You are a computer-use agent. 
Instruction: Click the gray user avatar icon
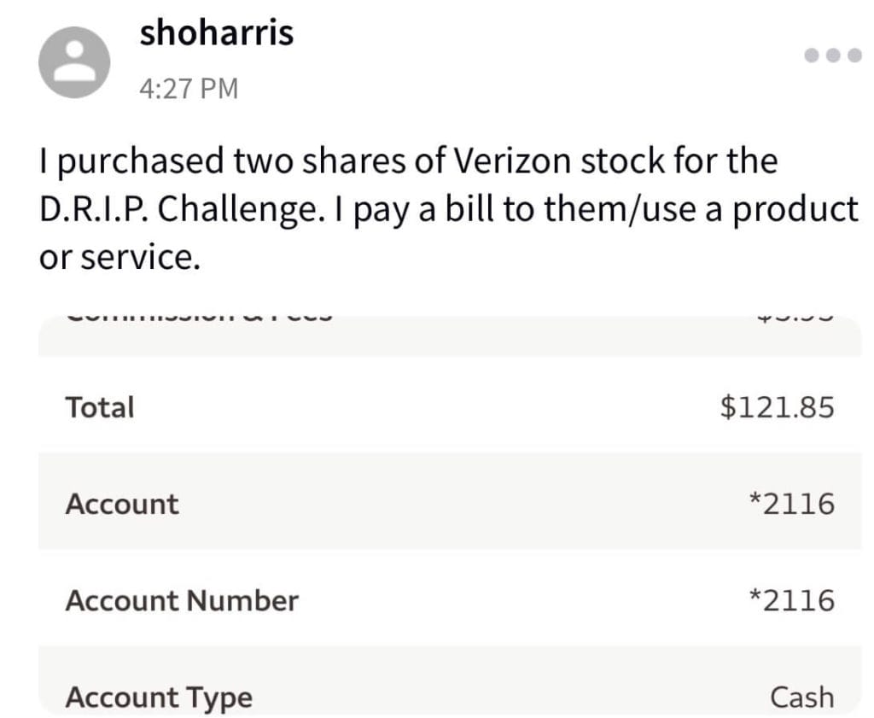74,62
